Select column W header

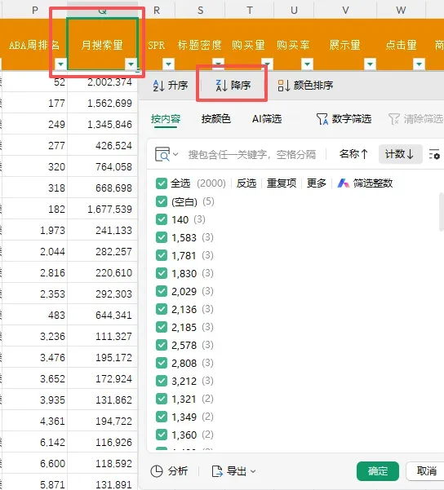pos(401,10)
